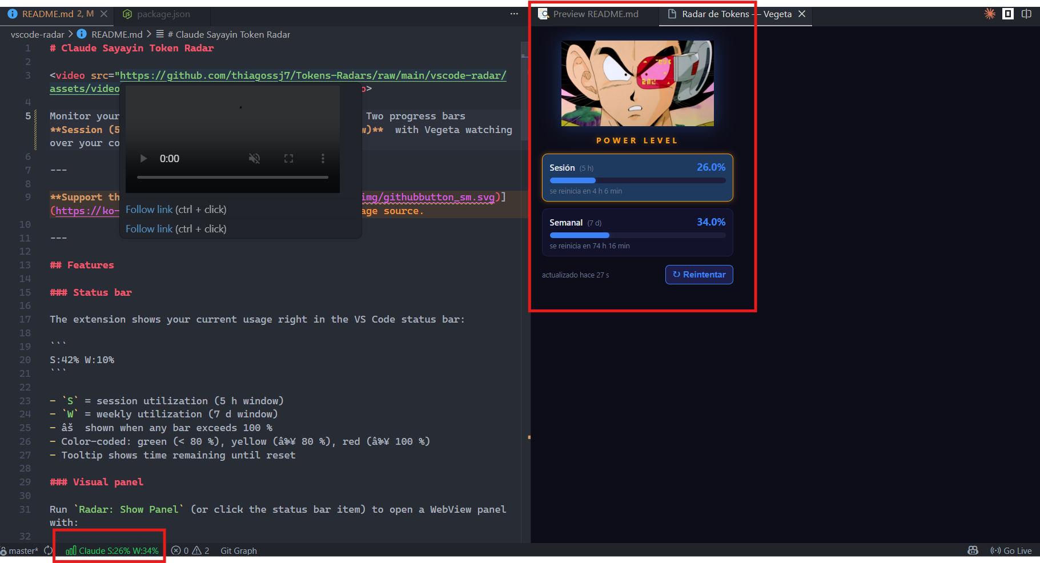Click the '## Features' heading line
The height and width of the screenshot is (563, 1040).
pyautogui.click(x=82, y=265)
